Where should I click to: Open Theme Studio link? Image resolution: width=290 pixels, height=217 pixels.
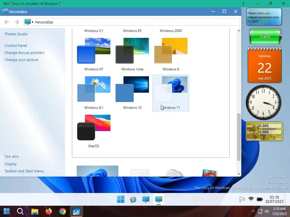click(x=16, y=34)
